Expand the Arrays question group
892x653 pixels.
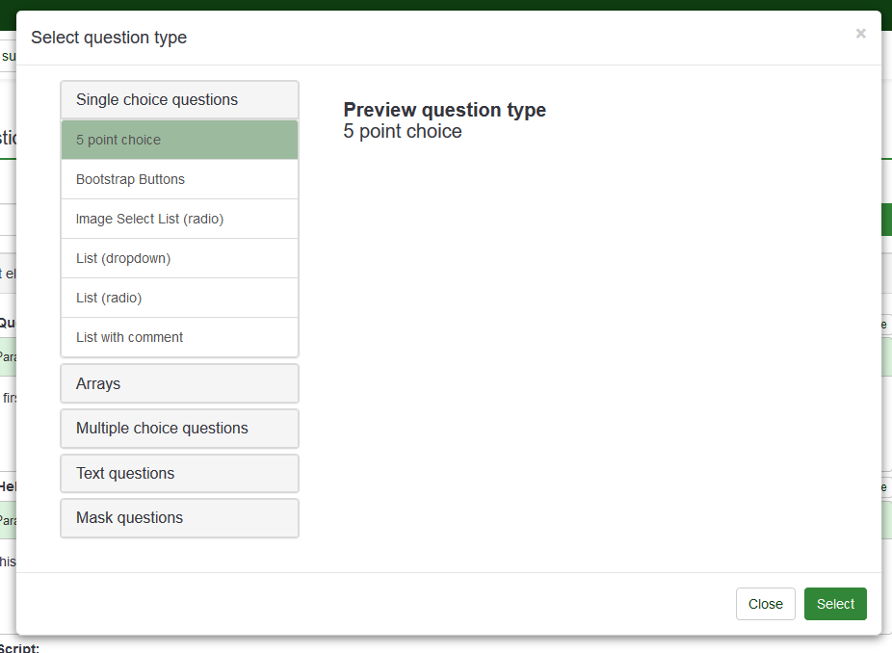(x=179, y=383)
